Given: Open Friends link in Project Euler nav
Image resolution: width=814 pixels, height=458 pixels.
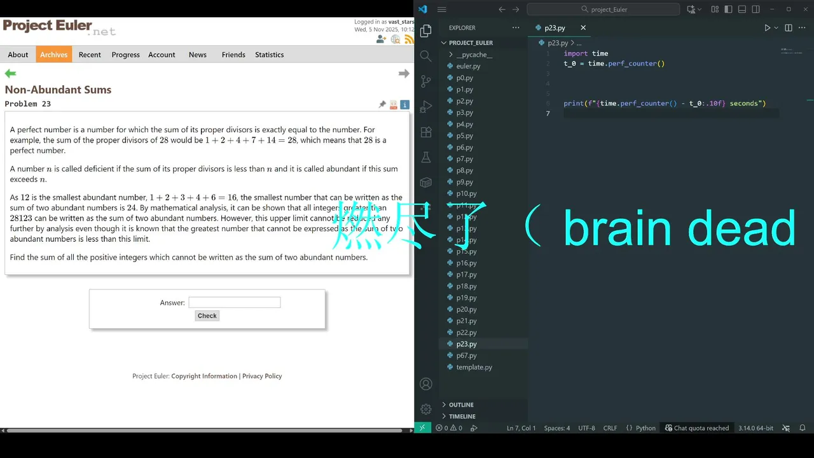Looking at the screenshot, I should click(233, 55).
